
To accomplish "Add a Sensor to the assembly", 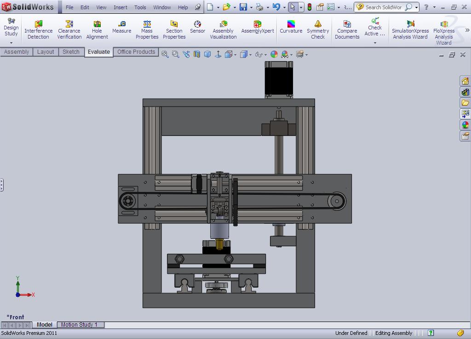I will [x=197, y=28].
